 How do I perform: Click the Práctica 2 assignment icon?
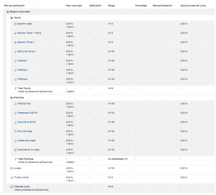(x=16, y=70)
